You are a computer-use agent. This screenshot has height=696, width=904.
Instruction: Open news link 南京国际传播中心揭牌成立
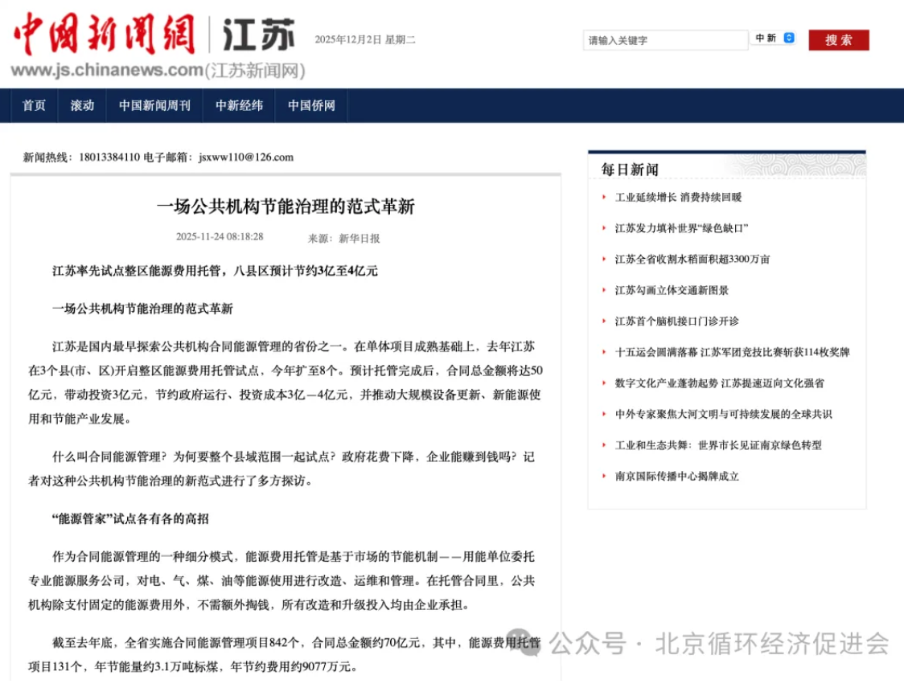click(x=677, y=477)
